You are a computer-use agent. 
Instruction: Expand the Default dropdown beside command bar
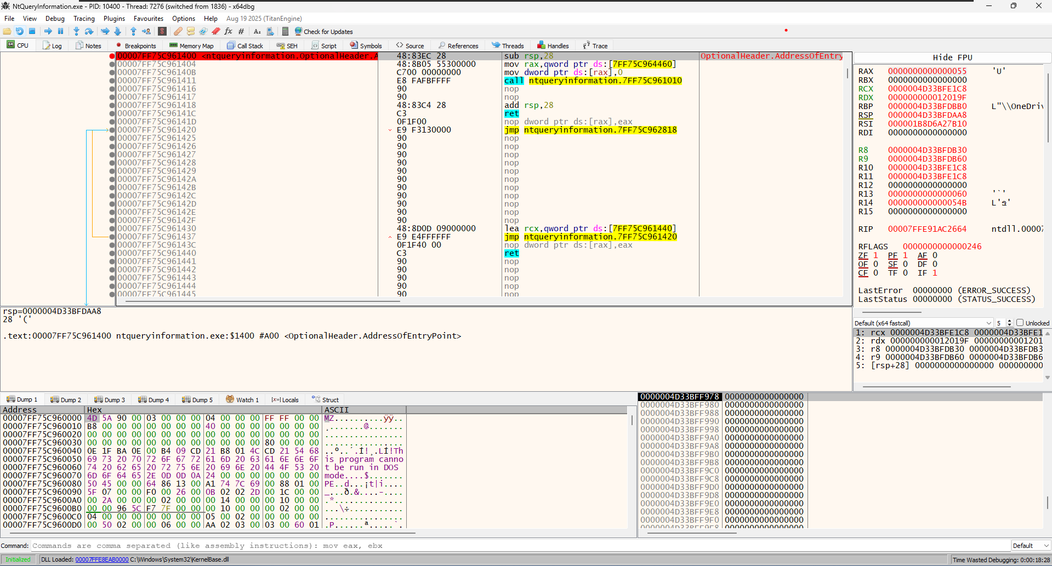coord(1031,546)
